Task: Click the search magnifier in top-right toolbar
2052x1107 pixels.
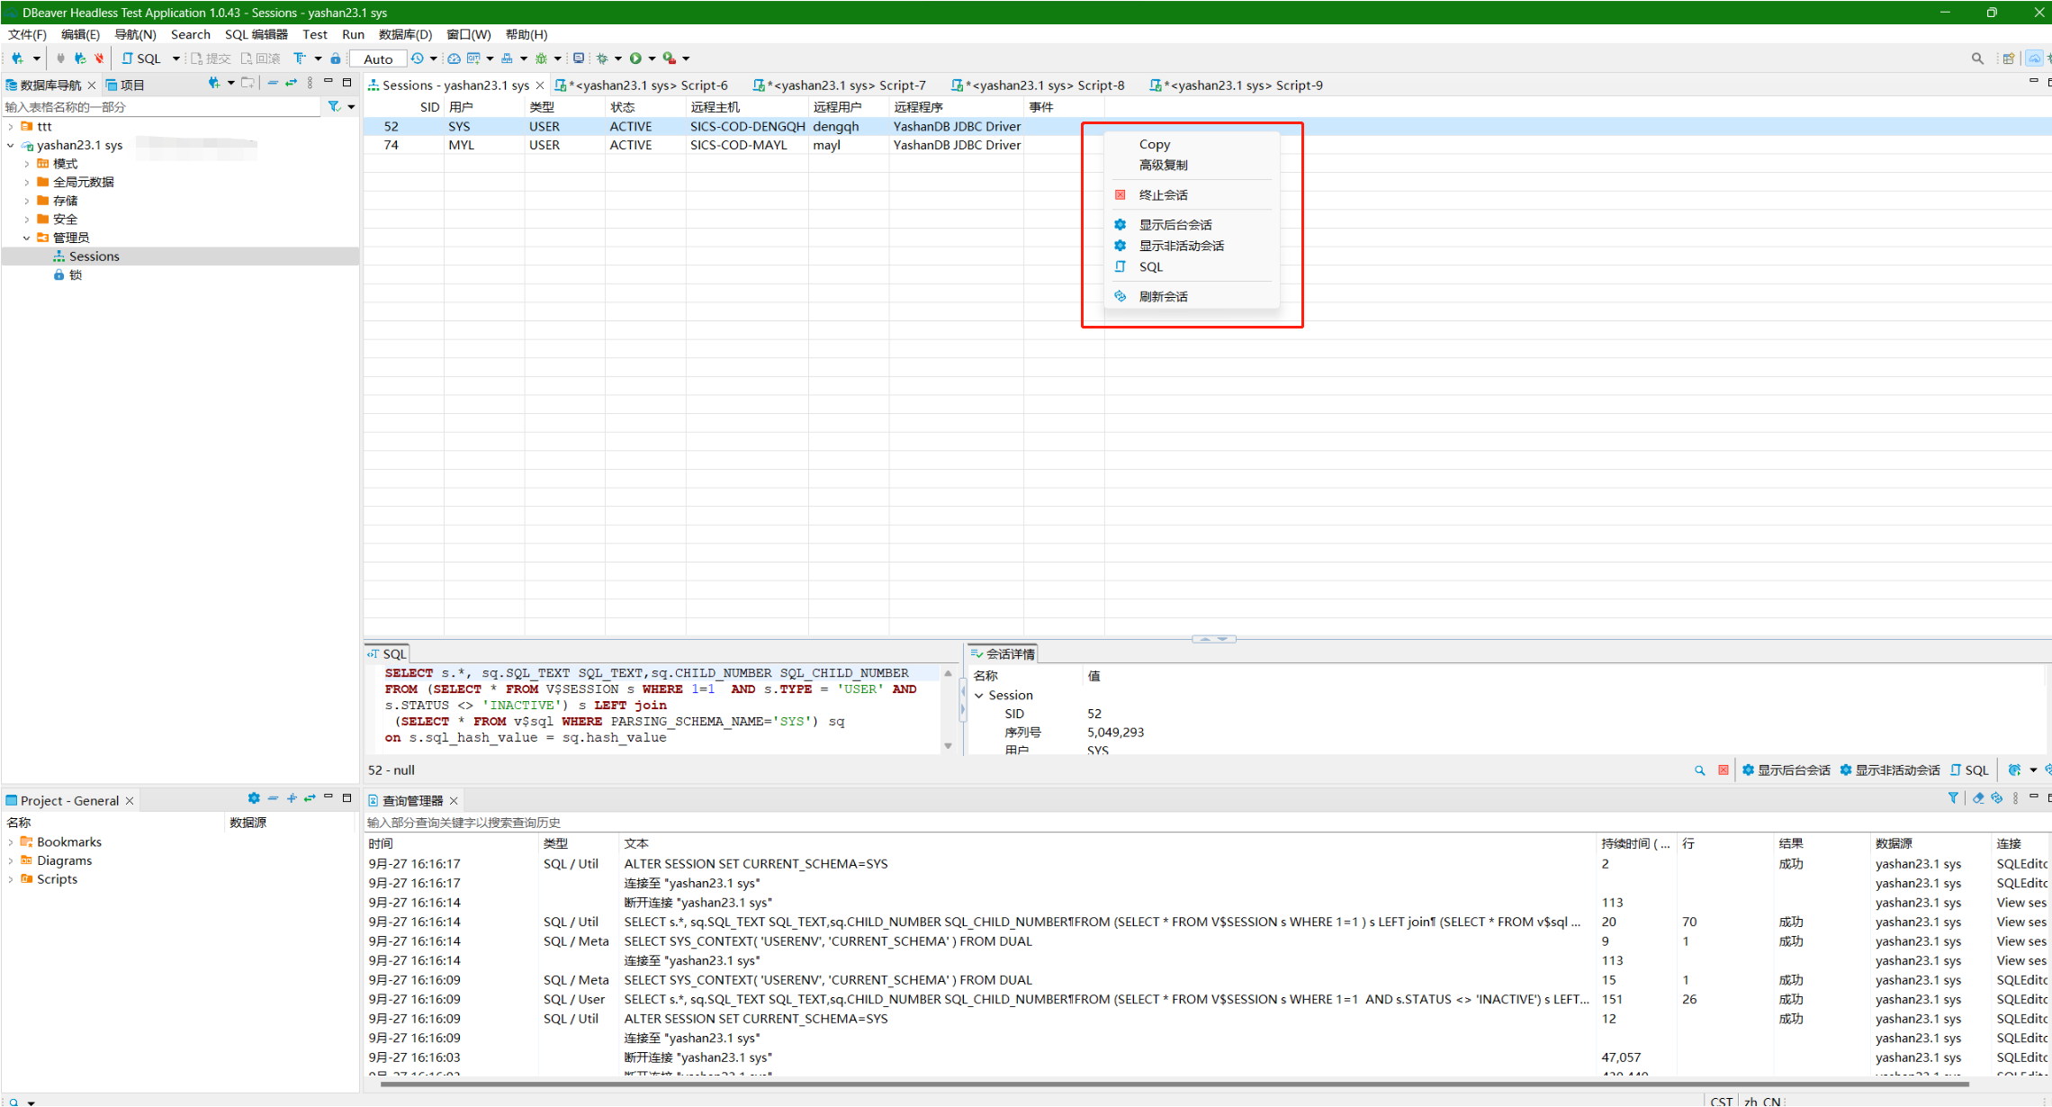Action: point(1977,58)
